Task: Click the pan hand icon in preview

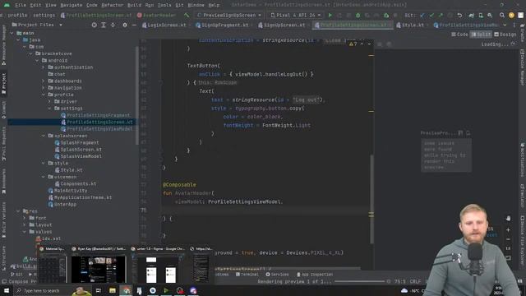Action: pyautogui.click(x=508, y=219)
